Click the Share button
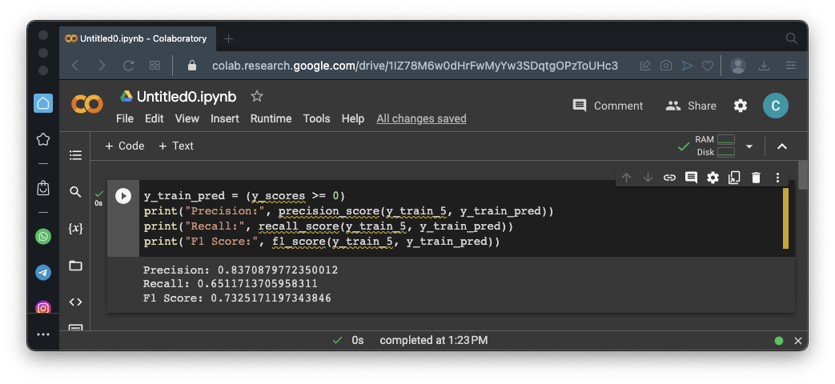 (x=691, y=106)
